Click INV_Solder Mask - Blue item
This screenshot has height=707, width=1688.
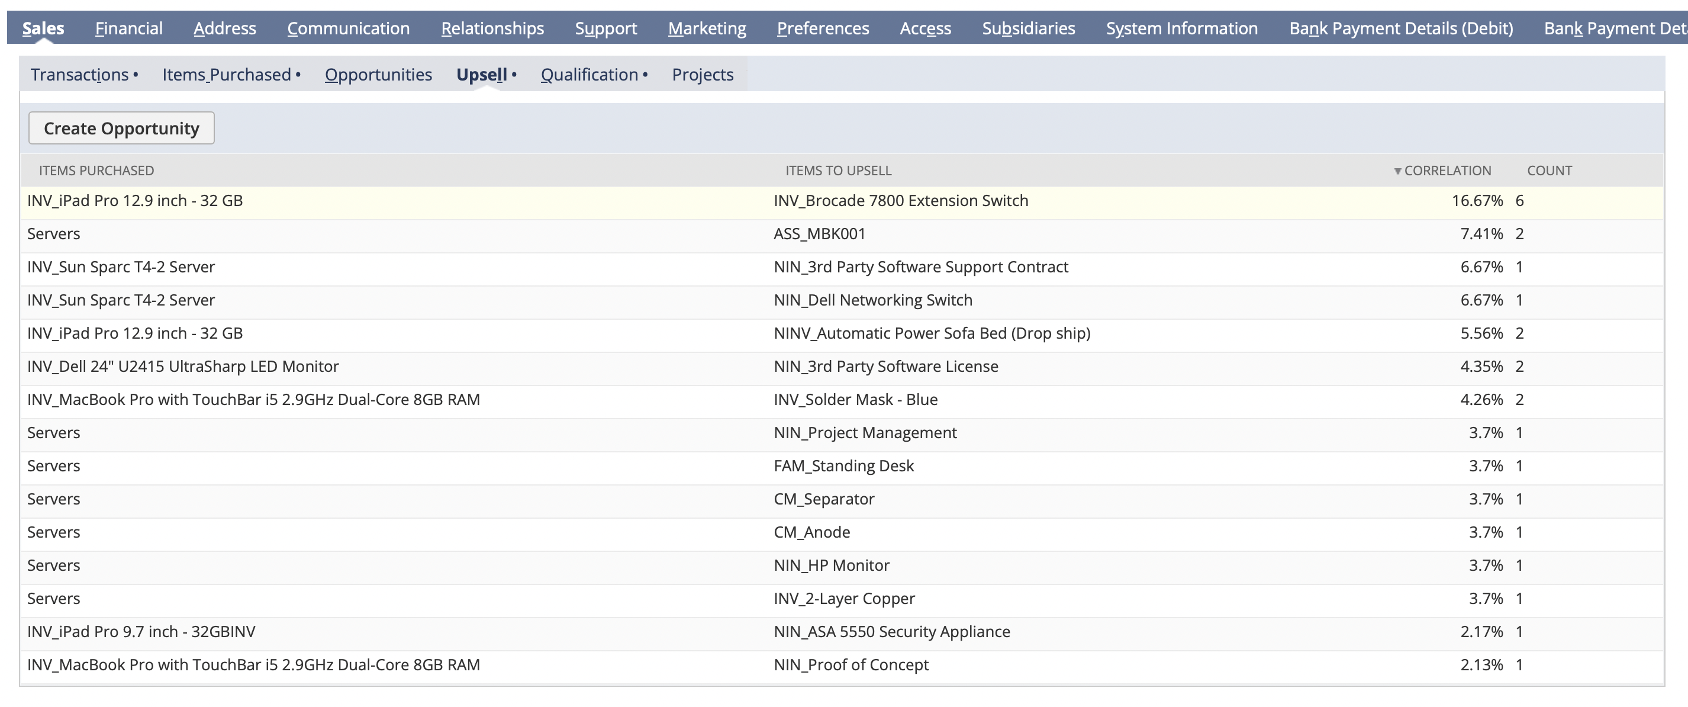click(855, 400)
